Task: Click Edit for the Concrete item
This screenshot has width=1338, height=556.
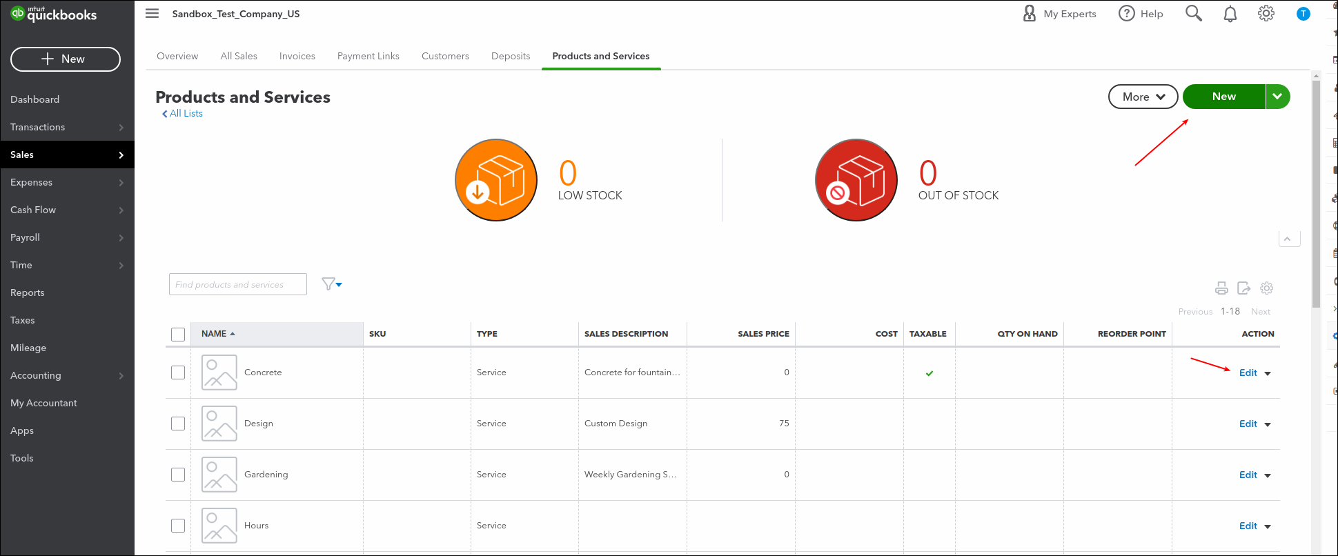Action: [x=1248, y=373]
